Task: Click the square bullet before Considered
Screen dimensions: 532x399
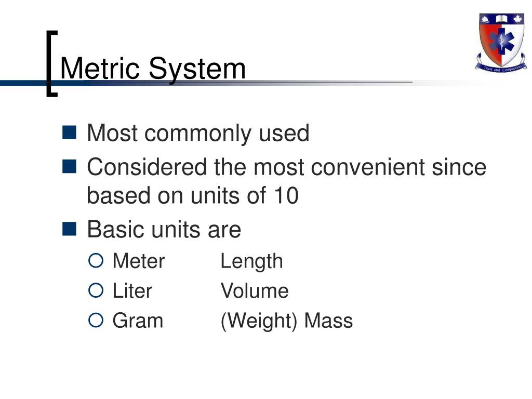Action: [69, 167]
